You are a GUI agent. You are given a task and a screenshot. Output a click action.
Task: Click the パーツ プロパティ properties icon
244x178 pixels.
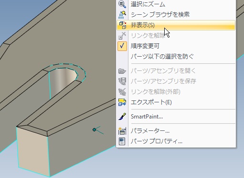[122, 141]
